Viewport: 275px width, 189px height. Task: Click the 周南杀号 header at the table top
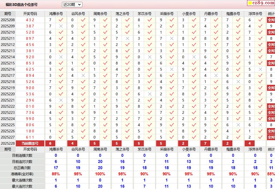pos(100,14)
